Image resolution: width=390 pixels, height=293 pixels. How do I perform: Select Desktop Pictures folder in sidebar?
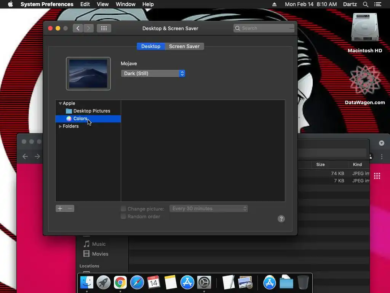(88, 111)
